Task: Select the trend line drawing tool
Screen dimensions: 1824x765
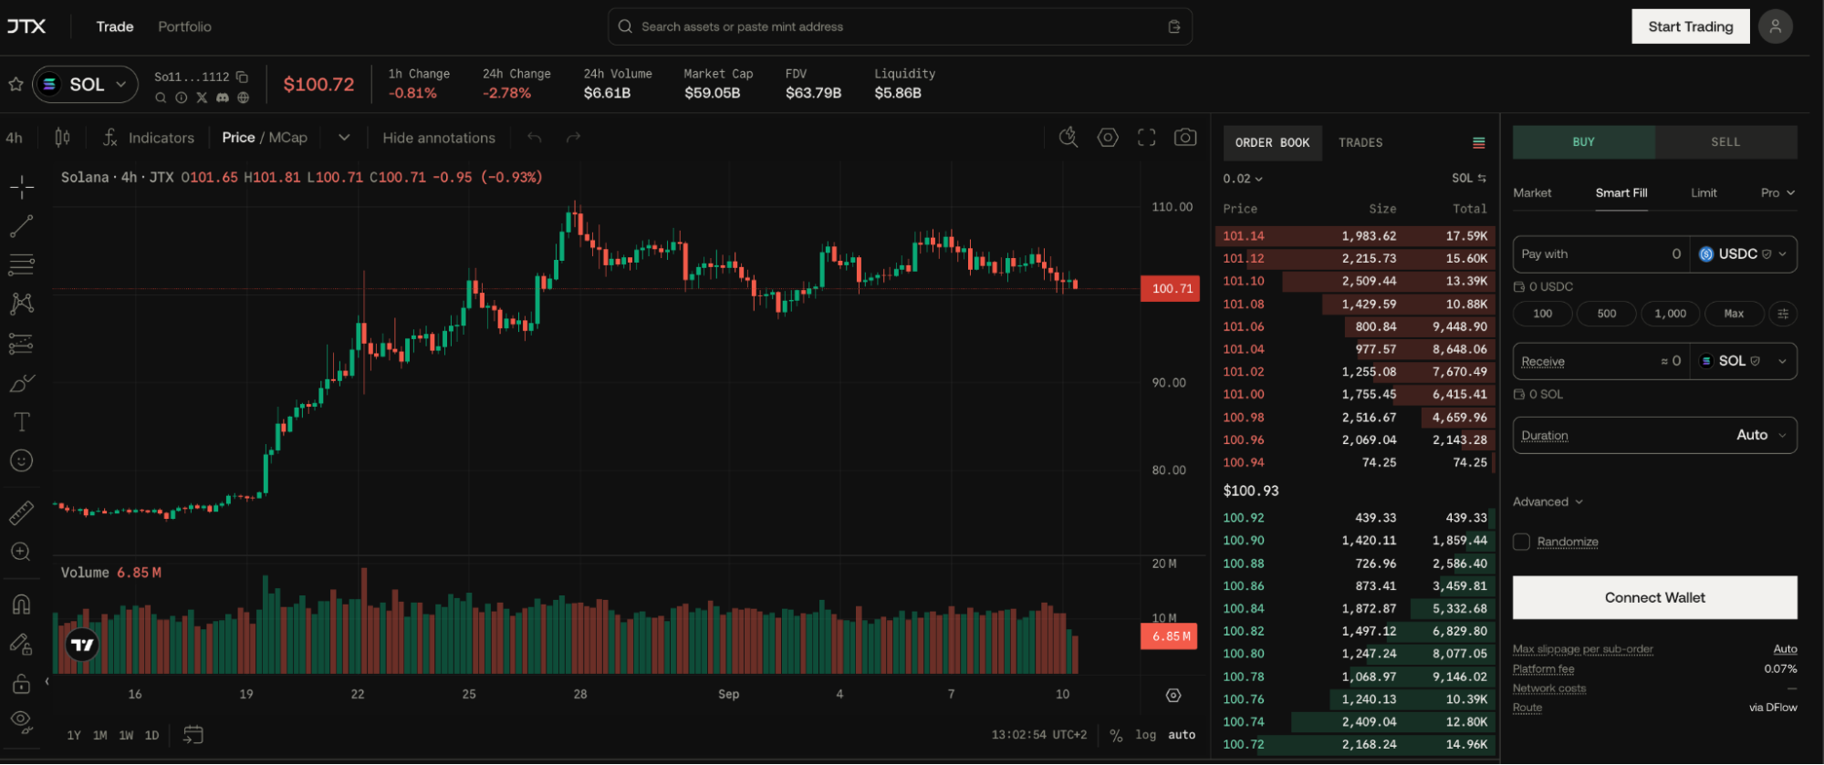Action: (x=22, y=226)
